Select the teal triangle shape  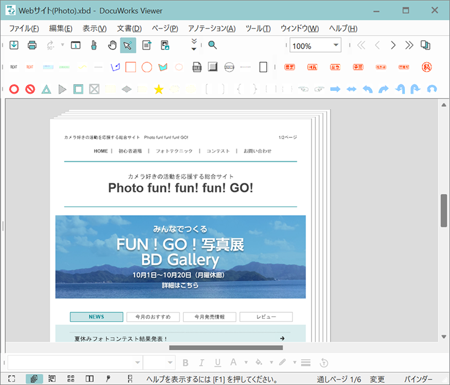click(x=46, y=89)
